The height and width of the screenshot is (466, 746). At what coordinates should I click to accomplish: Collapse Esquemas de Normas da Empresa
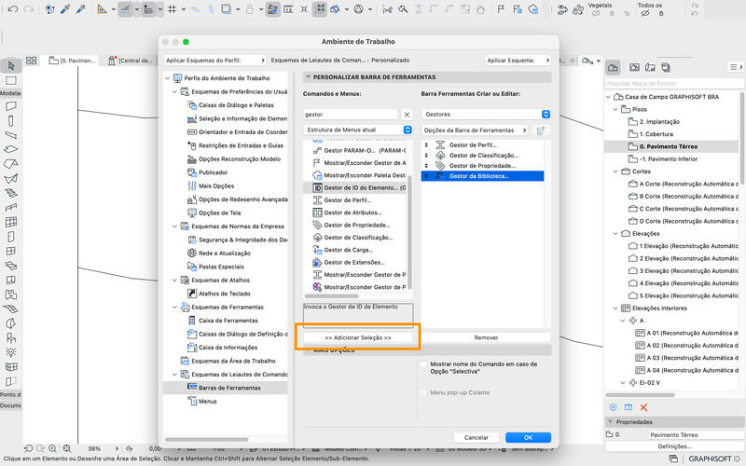(174, 226)
